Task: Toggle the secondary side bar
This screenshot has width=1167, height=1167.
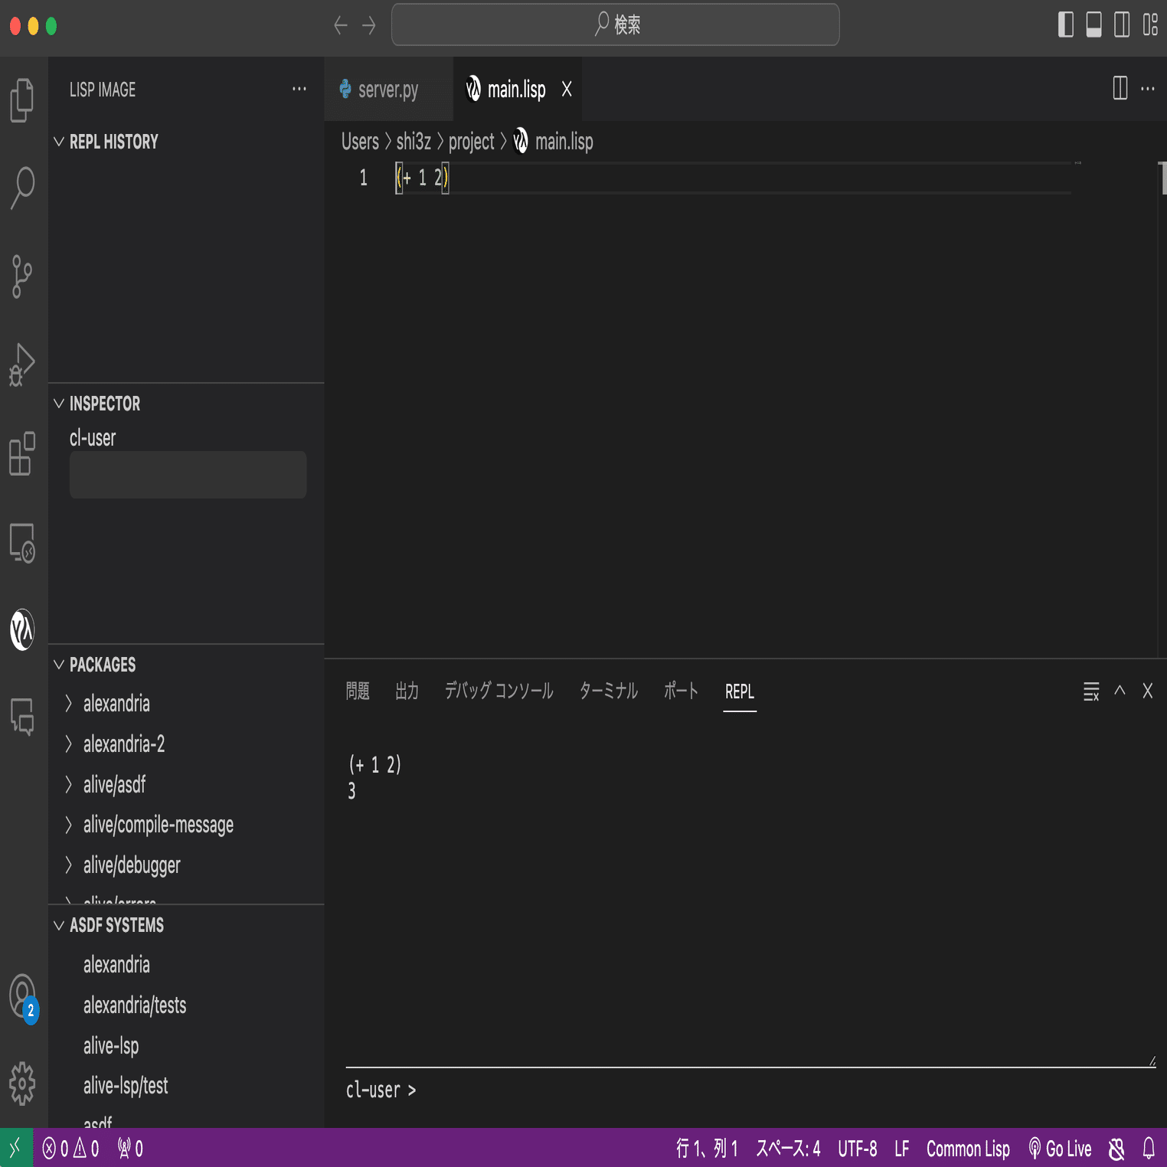Action: [x=1122, y=25]
